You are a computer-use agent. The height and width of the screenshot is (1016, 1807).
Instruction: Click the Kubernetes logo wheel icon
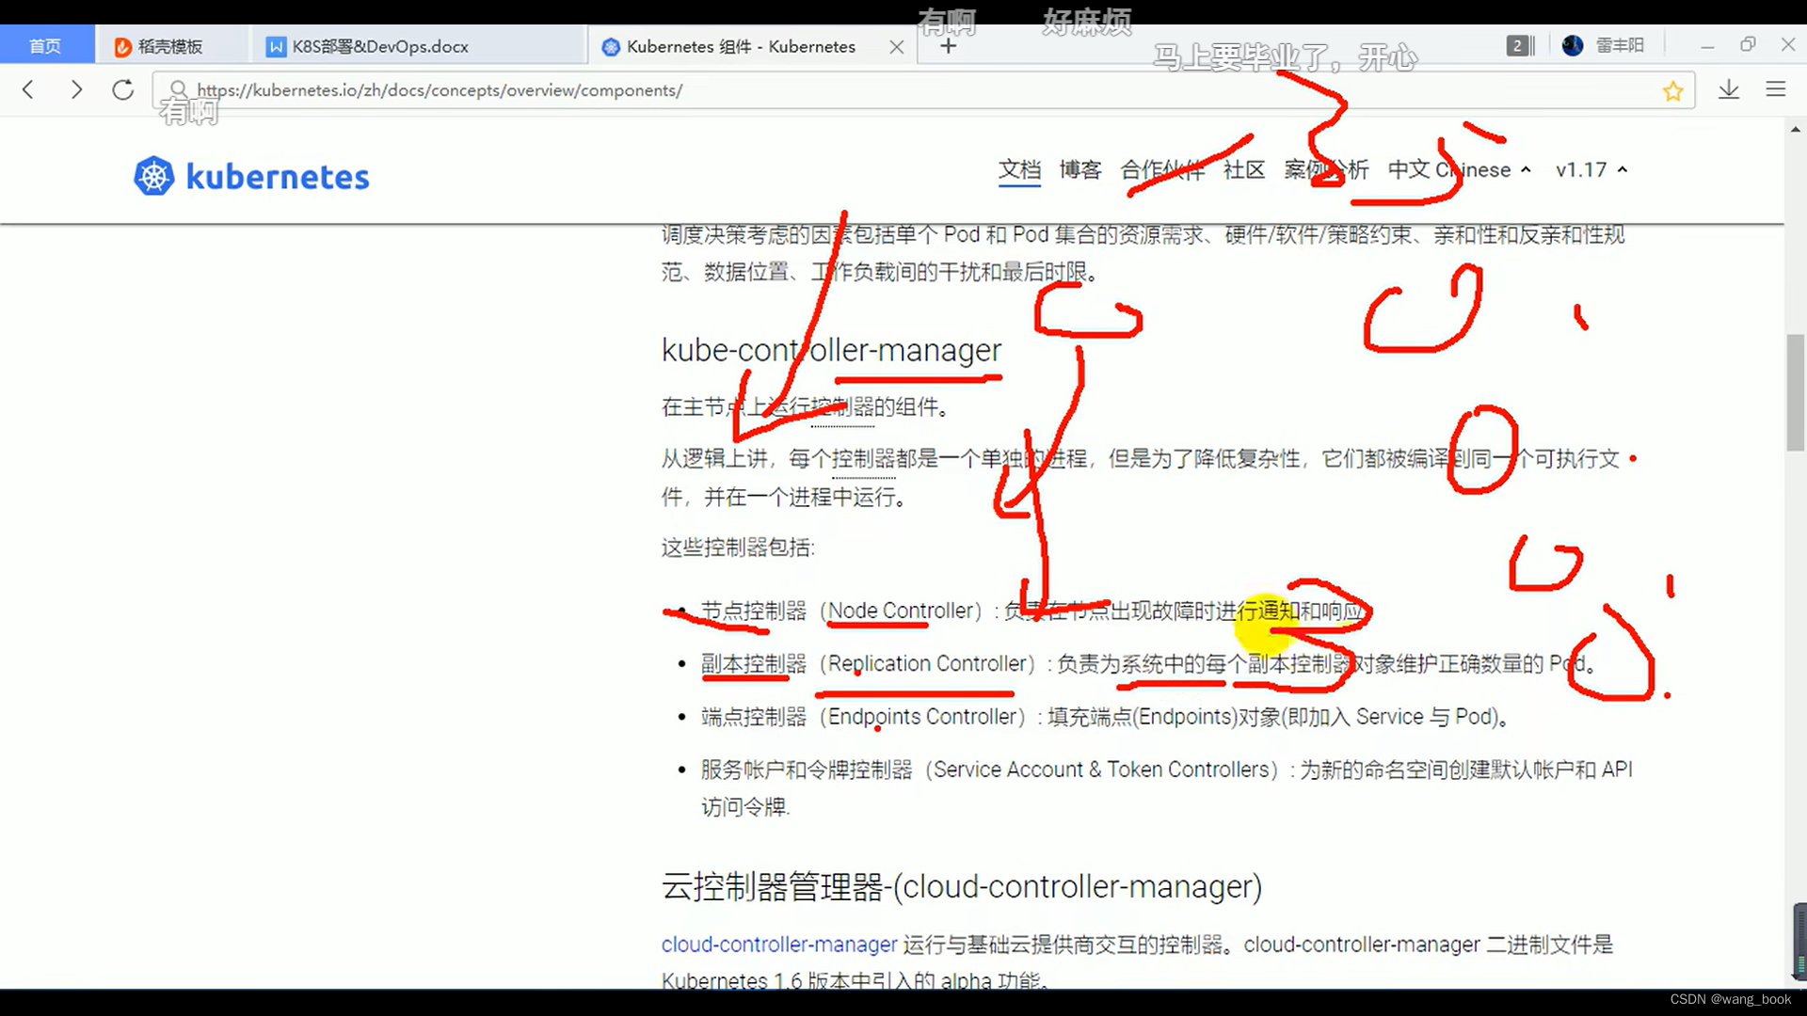[x=153, y=176]
